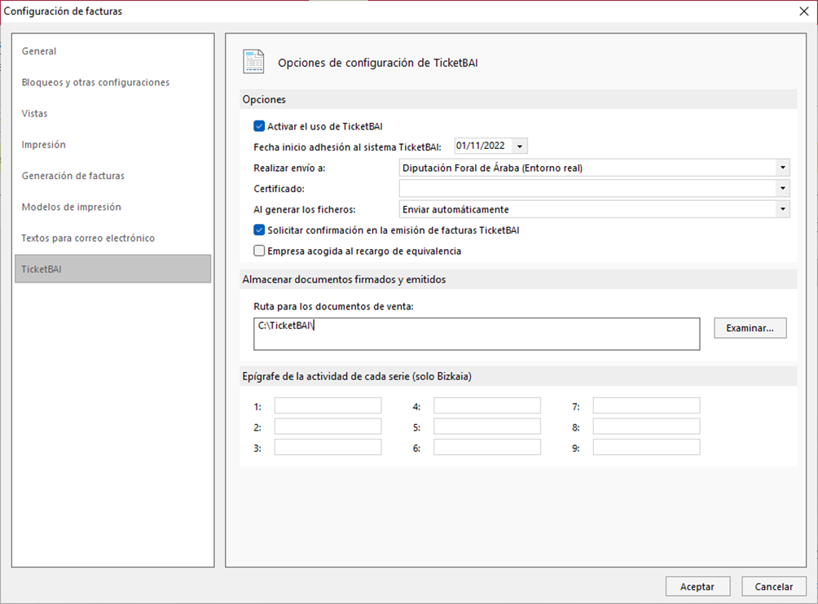Click the TicketBAI document icon in header
Viewport: 818px width, 604px height.
(x=253, y=62)
